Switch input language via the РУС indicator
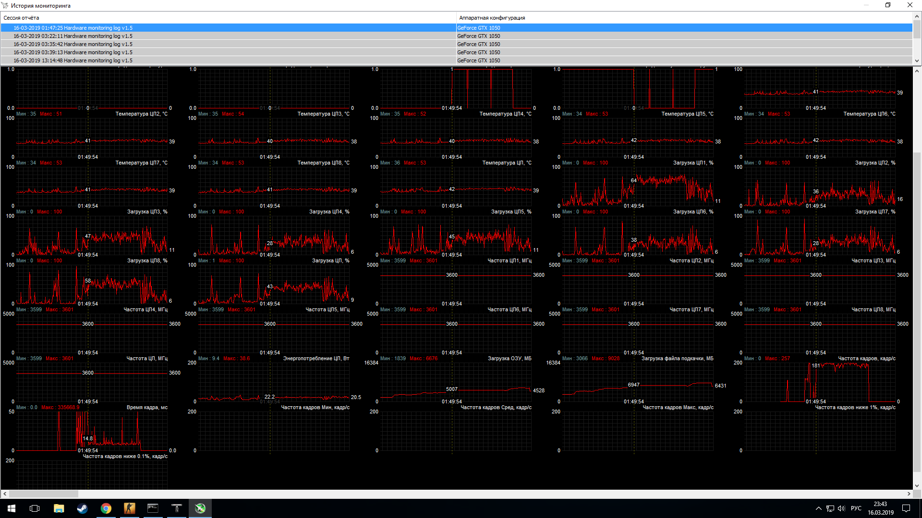Screen dimensions: 922x518 point(856,508)
